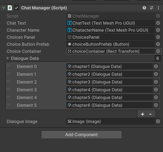Collapse the Chat Manager component foldout

coord(4,8)
